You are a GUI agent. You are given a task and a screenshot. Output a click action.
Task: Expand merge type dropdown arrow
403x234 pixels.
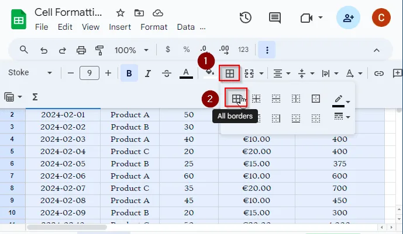click(261, 74)
